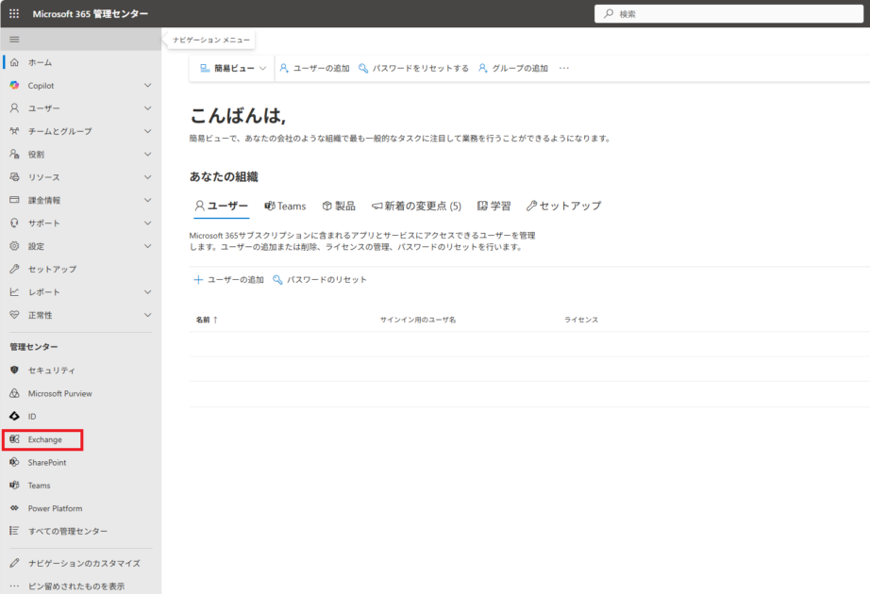
Task: Click the All admin centers list icon
Action: click(x=14, y=531)
